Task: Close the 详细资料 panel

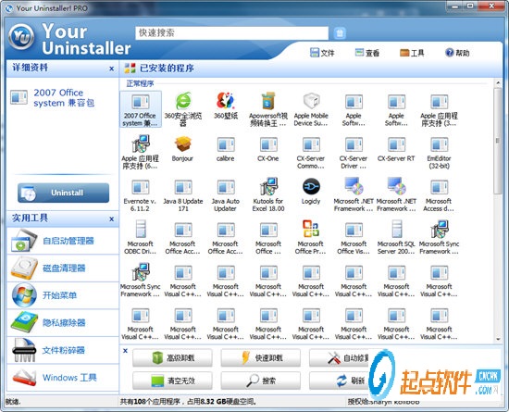Action: (x=111, y=69)
